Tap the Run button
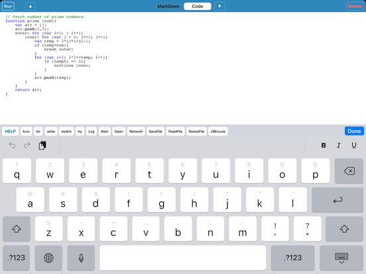The image size is (366, 274). (x=8, y=7)
